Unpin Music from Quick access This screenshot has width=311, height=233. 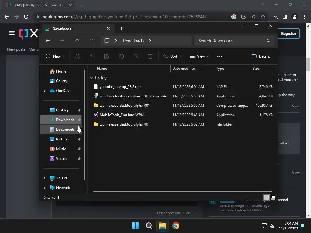click(79, 149)
